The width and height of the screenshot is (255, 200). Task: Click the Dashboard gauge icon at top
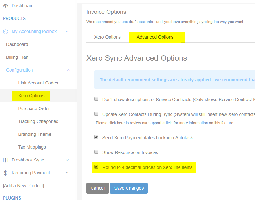pos(5,6)
